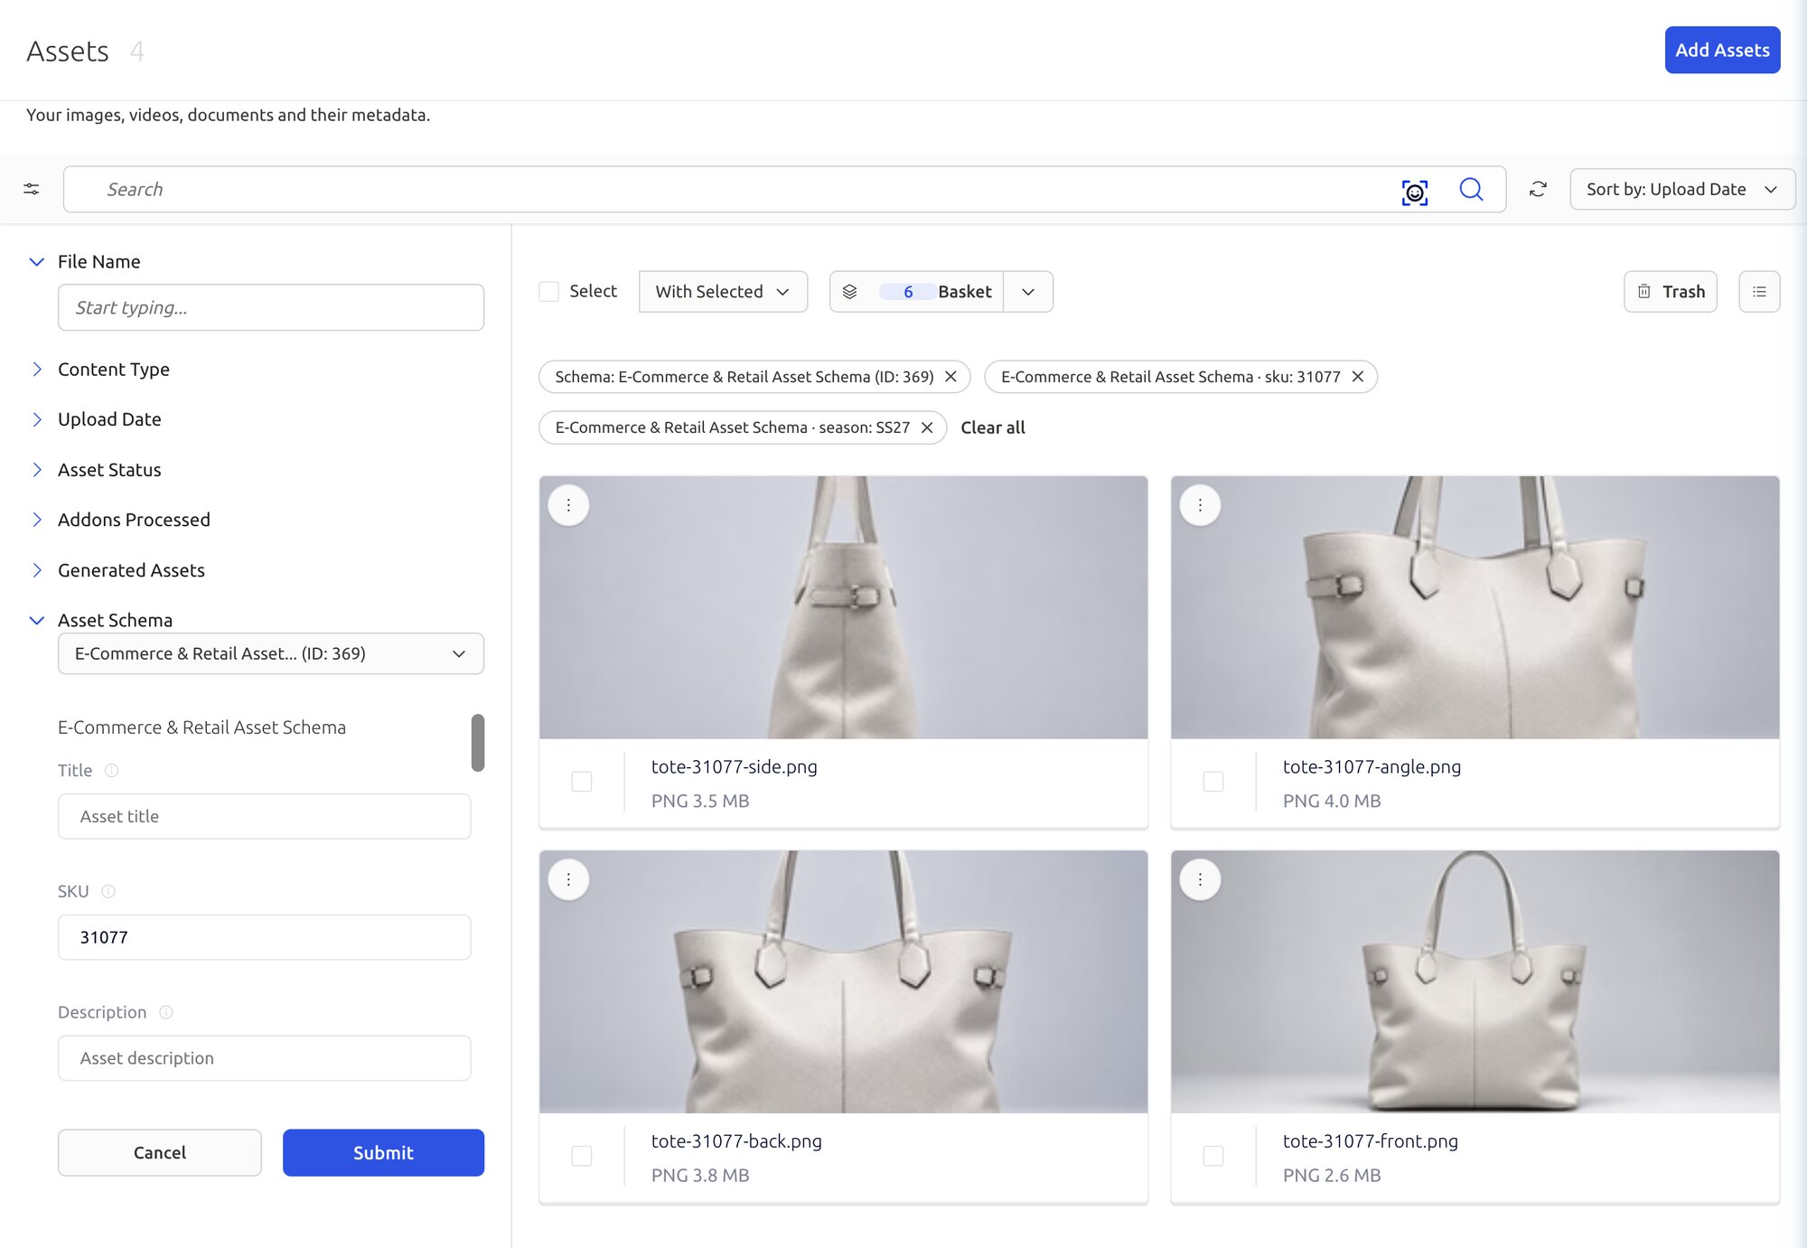Tick the Select all checkbox
Image resolution: width=1807 pixels, height=1248 pixels.
(548, 291)
